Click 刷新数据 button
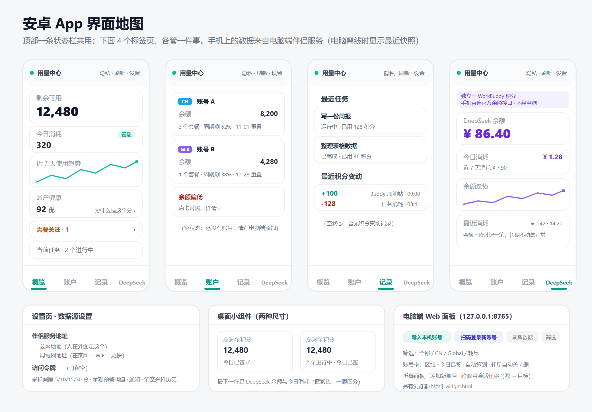The image size is (592, 412). tap(523, 337)
